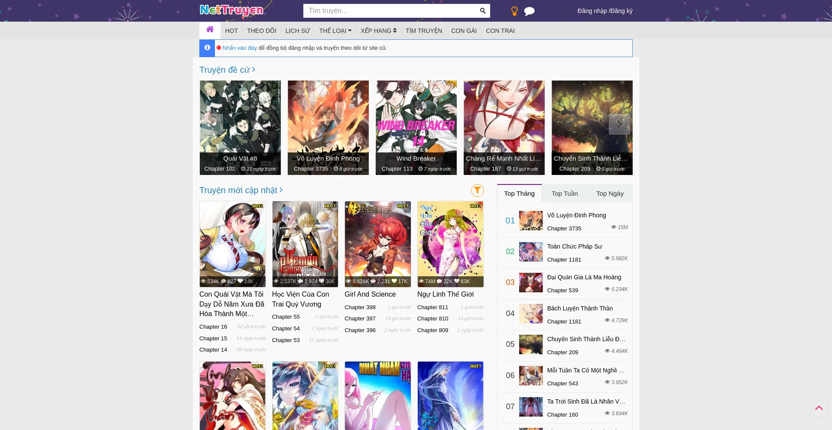
Task: Open rank 04 Bách Luyện Thành Thần title
Action: click(x=580, y=308)
